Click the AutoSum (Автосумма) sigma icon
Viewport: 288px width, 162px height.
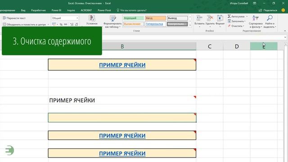(229, 16)
